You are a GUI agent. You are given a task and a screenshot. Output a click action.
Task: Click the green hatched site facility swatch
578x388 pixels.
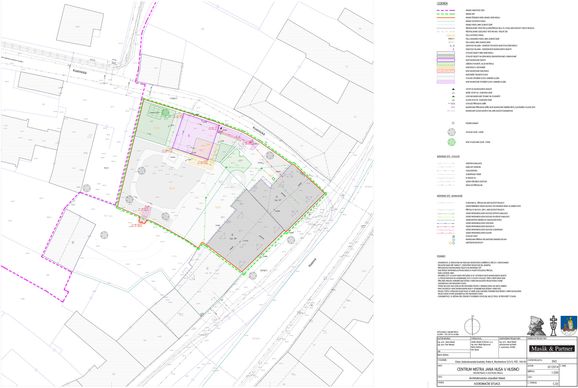446,64
